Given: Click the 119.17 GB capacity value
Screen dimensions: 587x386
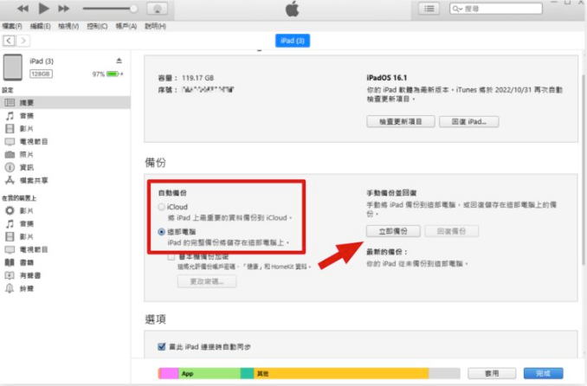Looking at the screenshot, I should [x=197, y=78].
